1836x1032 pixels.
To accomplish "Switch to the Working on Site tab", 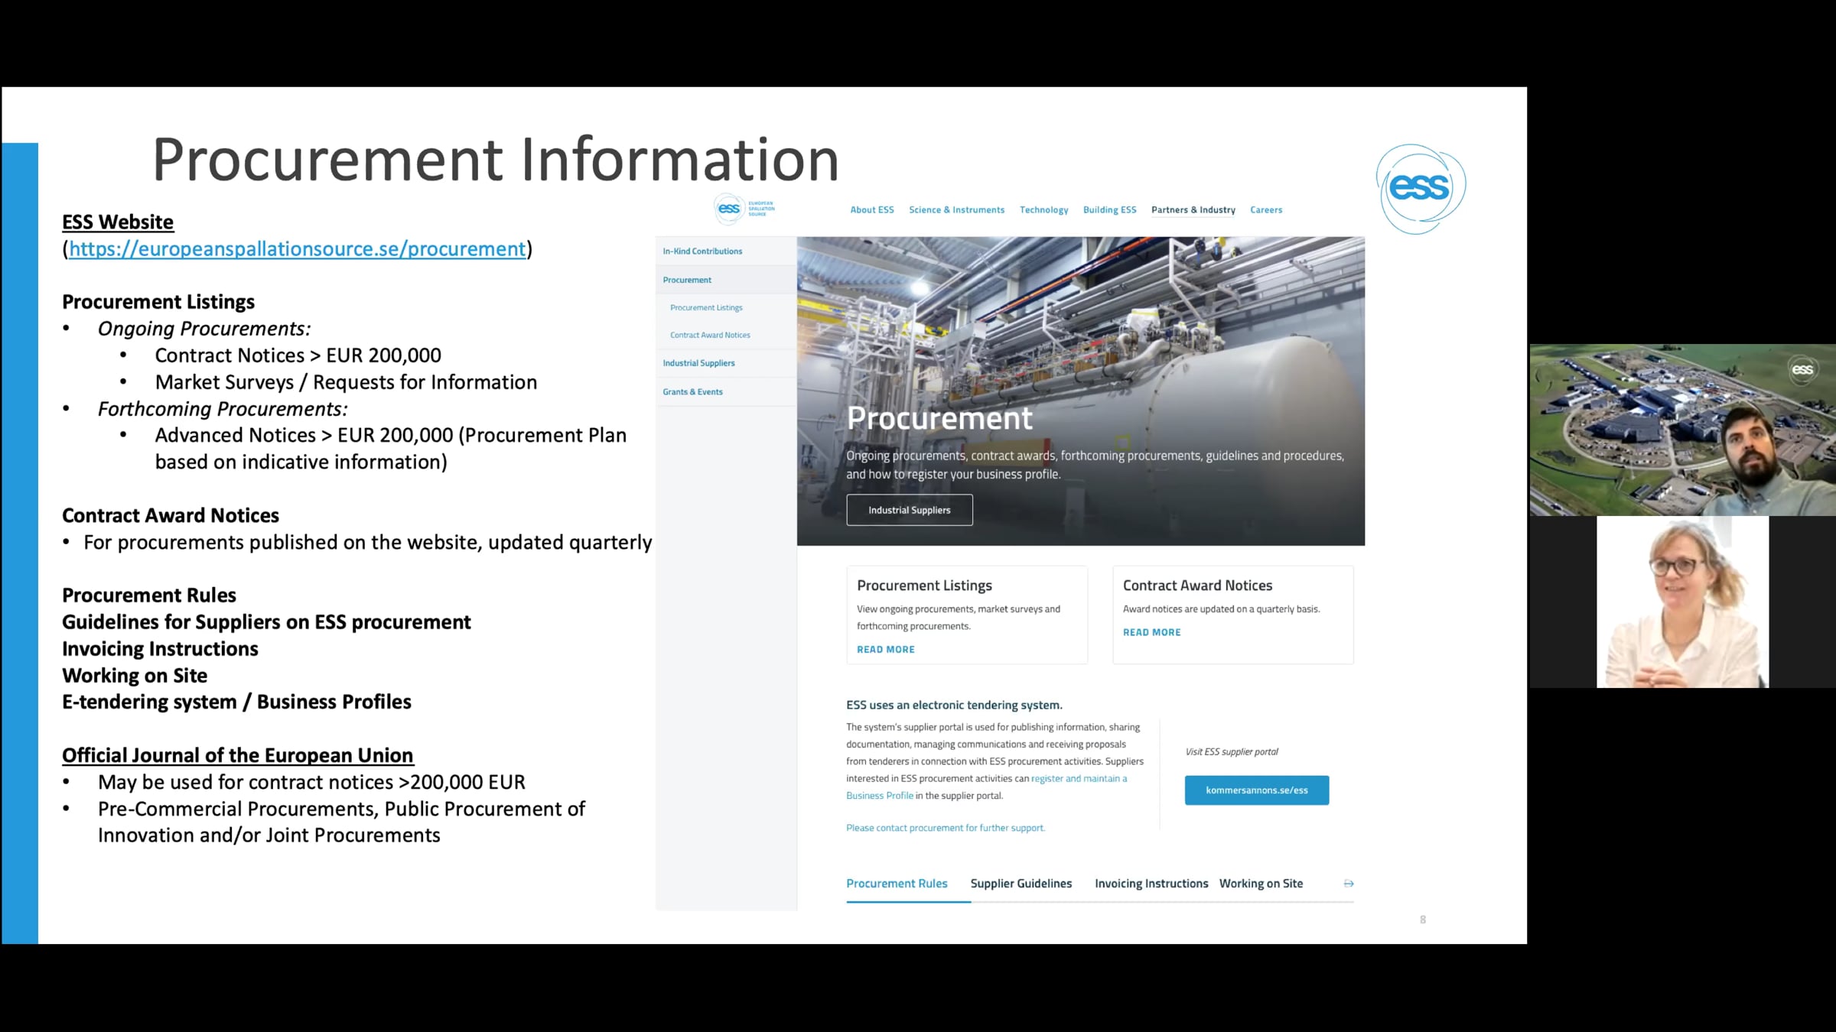I will click(1261, 884).
